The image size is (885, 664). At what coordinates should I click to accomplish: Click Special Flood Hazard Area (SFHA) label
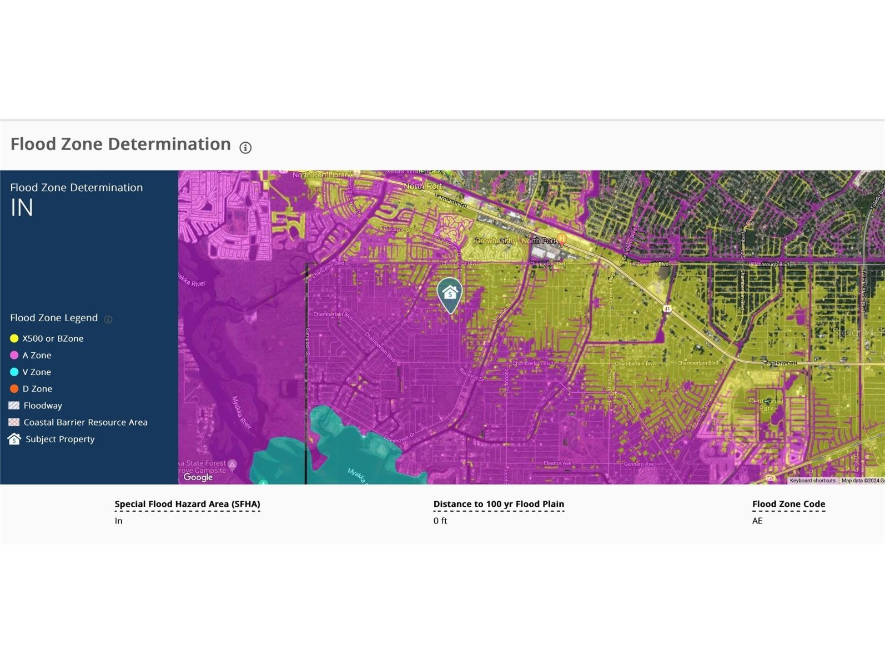pyautogui.click(x=187, y=504)
